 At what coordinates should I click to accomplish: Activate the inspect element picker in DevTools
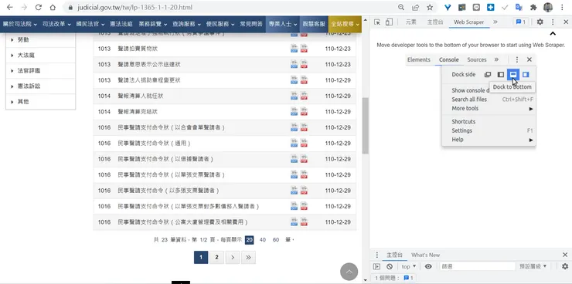(x=377, y=22)
